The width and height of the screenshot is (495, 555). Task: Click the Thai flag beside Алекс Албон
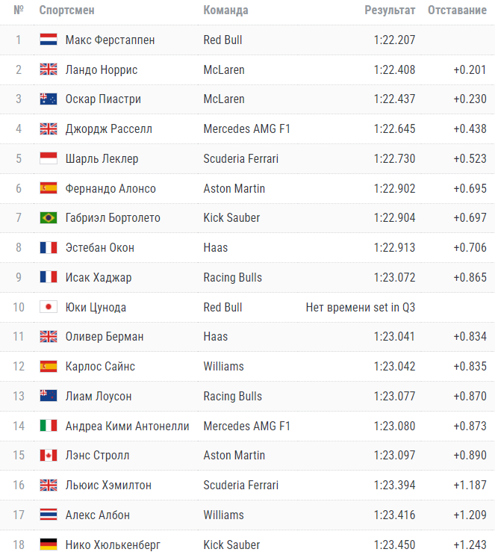click(49, 515)
